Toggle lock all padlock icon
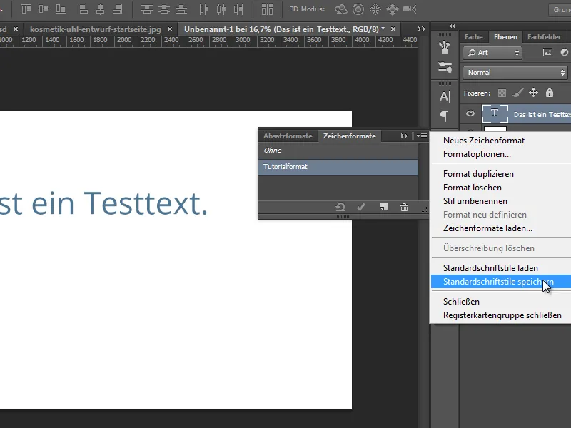This screenshot has height=428, width=571. coord(550,93)
